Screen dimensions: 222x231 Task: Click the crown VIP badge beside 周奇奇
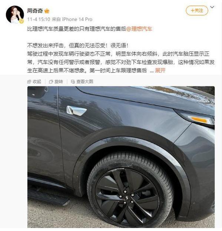point(47,11)
